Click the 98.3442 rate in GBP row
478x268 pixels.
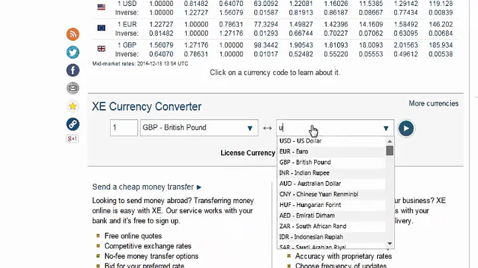click(266, 45)
